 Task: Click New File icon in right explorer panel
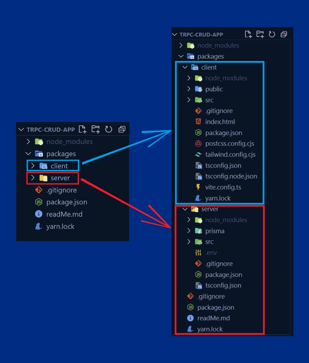248,34
